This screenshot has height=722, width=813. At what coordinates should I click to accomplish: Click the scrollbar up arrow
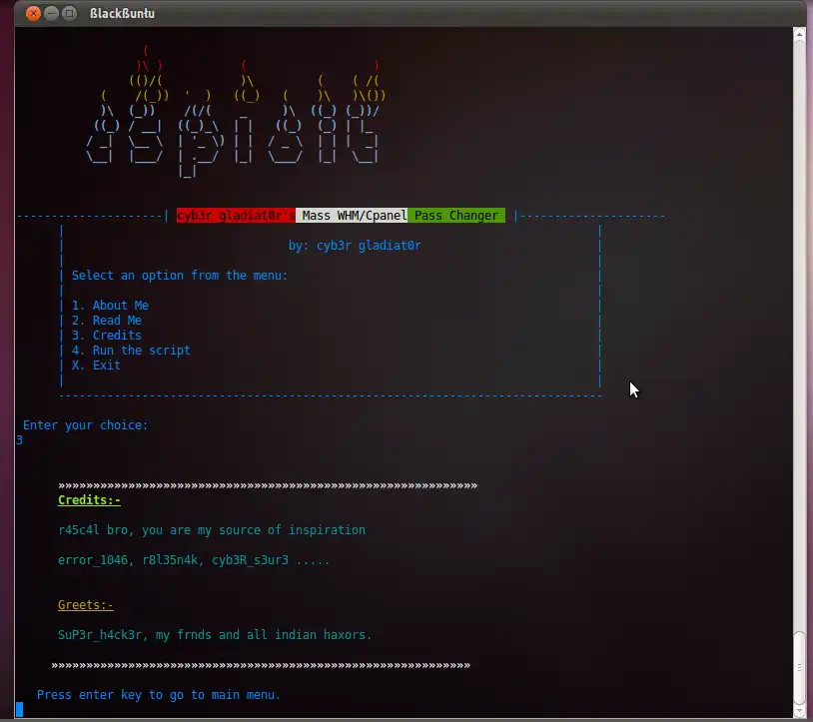click(x=799, y=34)
